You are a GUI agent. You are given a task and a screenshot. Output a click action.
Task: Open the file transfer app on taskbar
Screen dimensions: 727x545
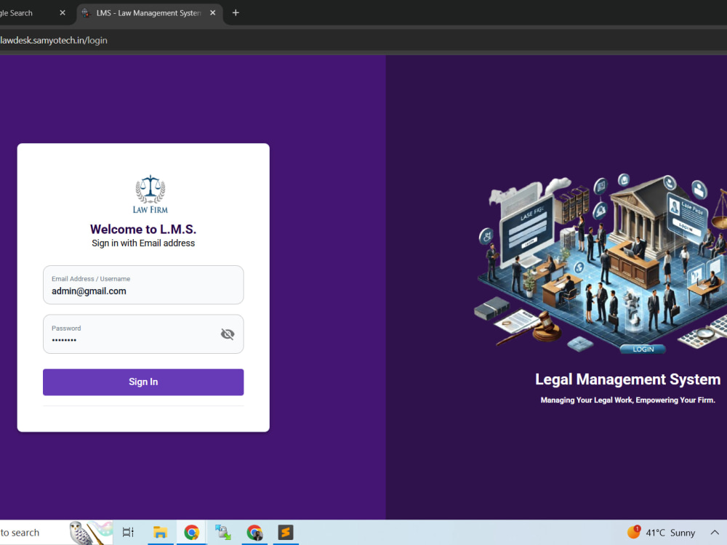pos(223,532)
